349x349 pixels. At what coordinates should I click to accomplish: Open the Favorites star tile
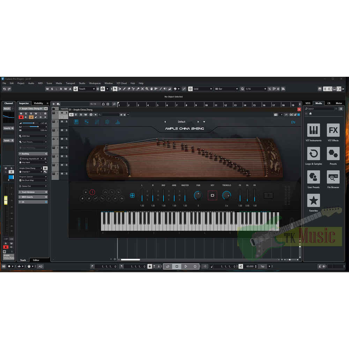313,200
